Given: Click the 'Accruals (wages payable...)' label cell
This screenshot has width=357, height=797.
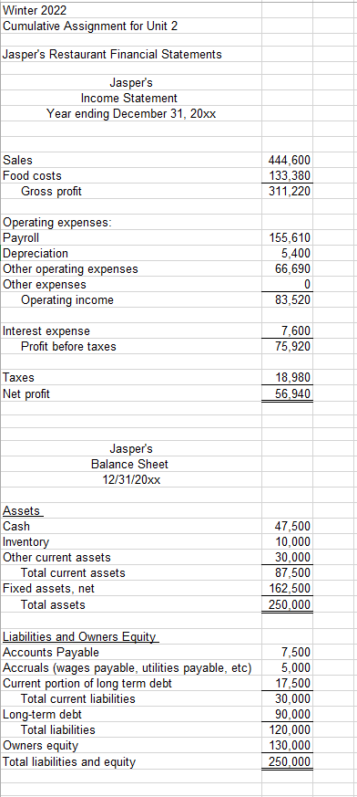Looking at the screenshot, I should (x=131, y=667).
